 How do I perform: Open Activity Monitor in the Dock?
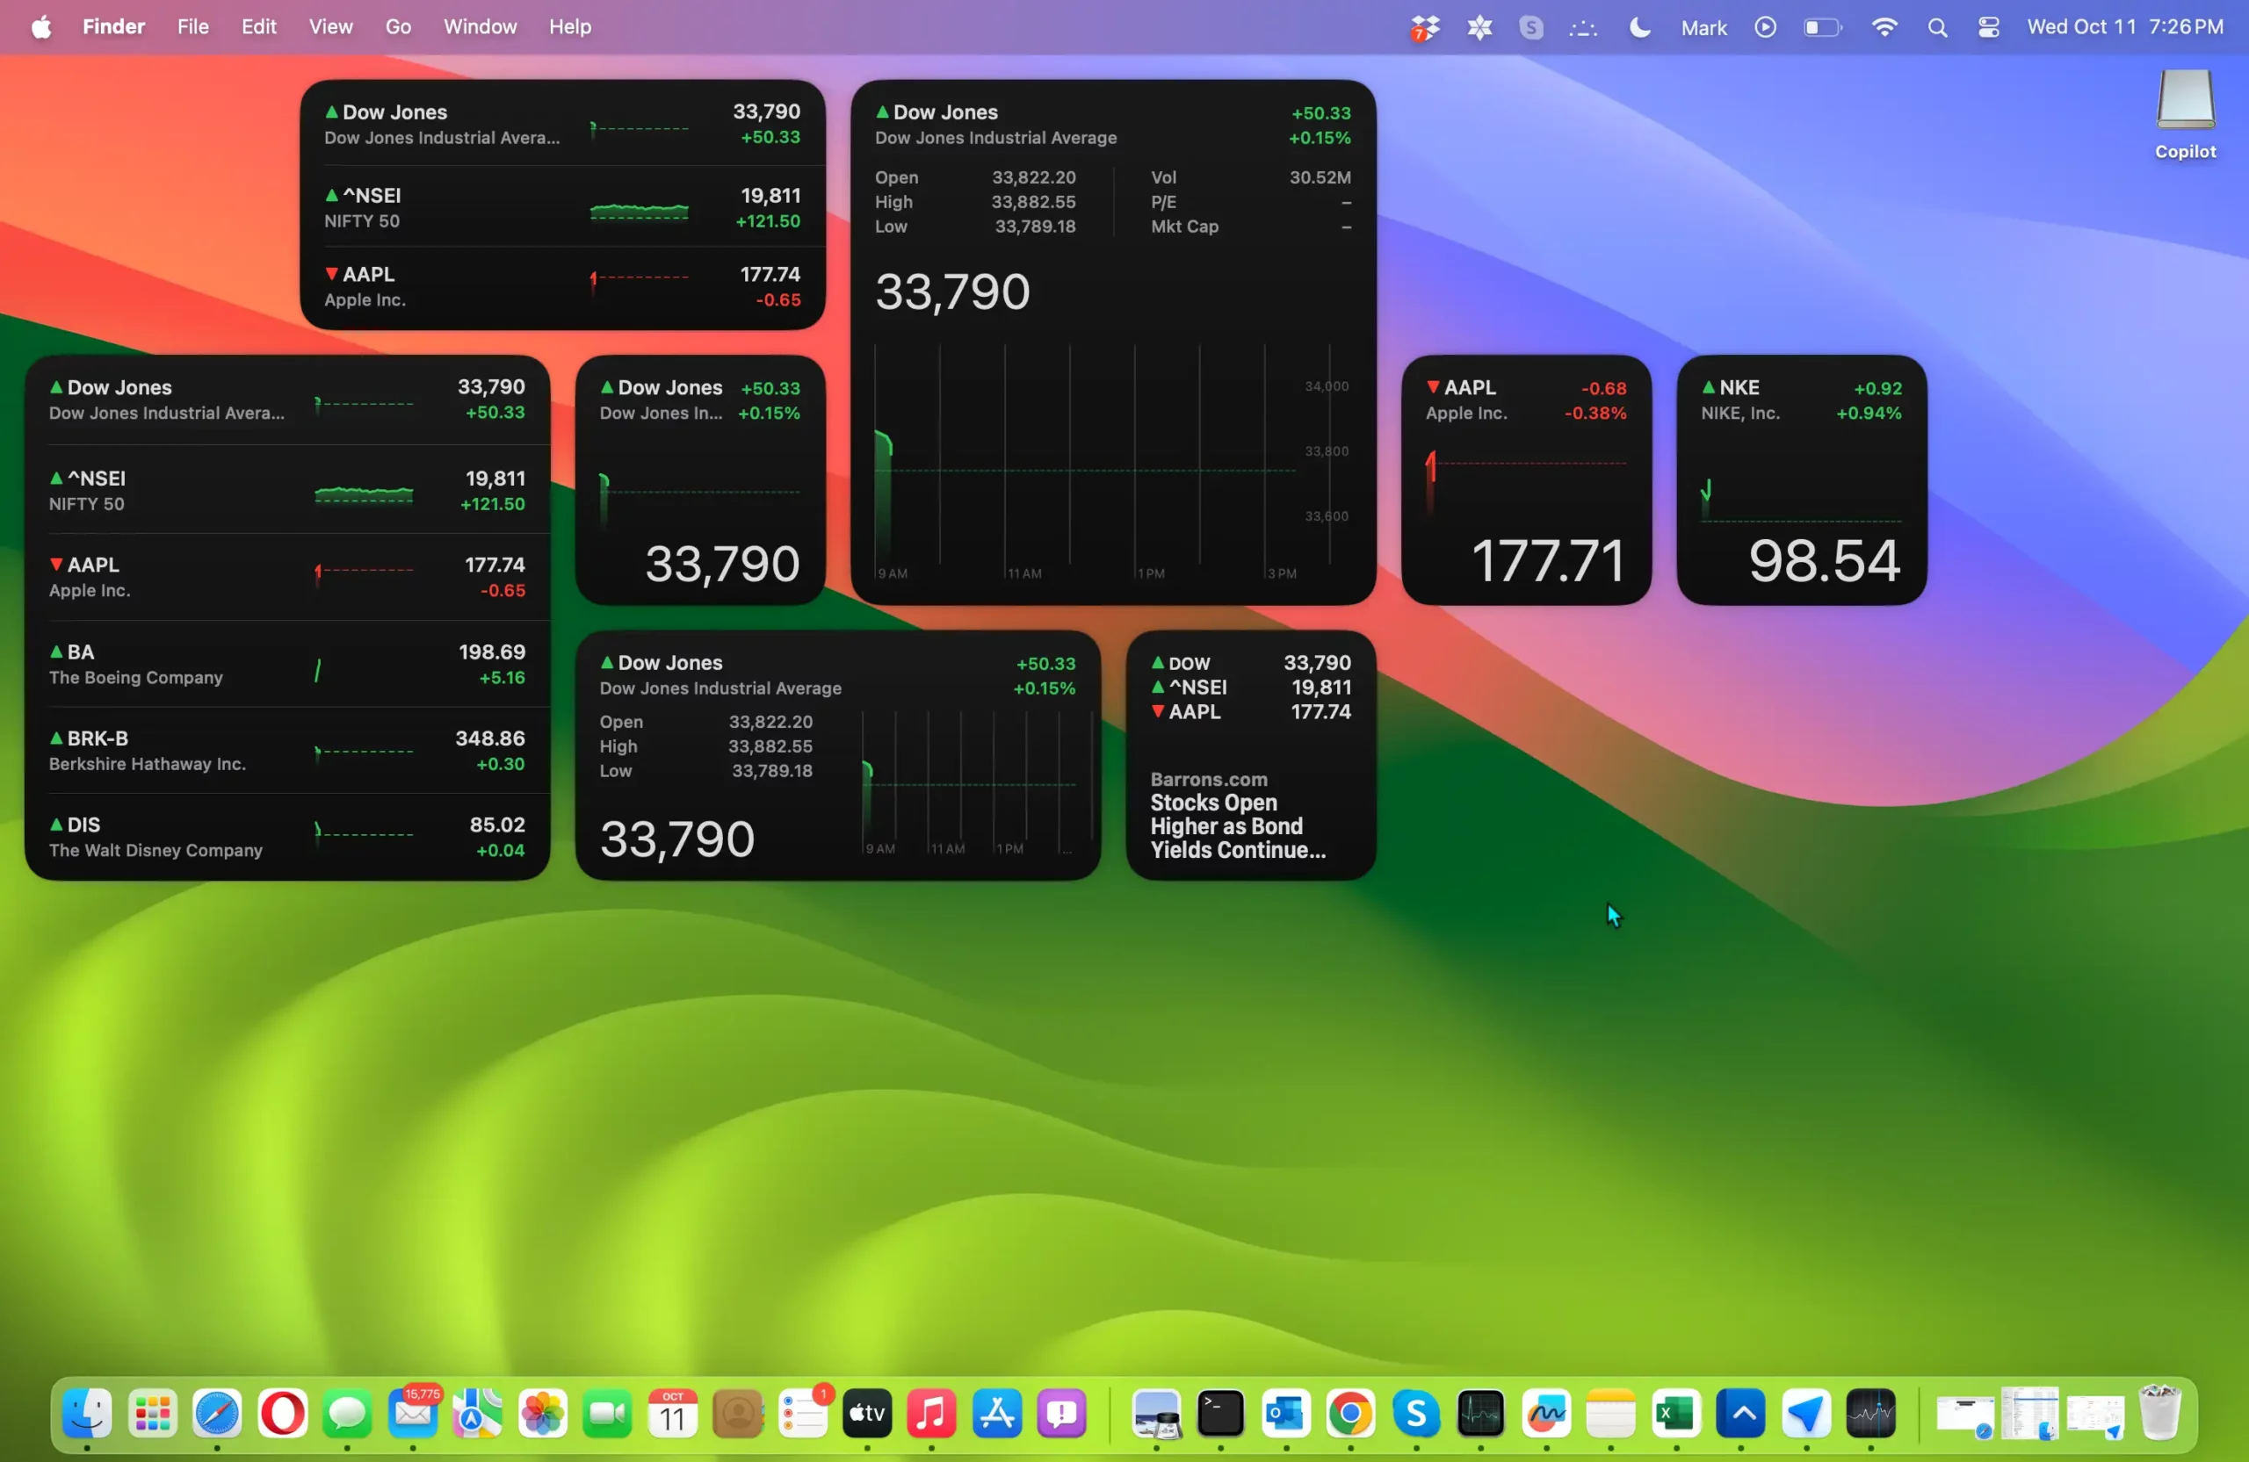coord(1481,1413)
